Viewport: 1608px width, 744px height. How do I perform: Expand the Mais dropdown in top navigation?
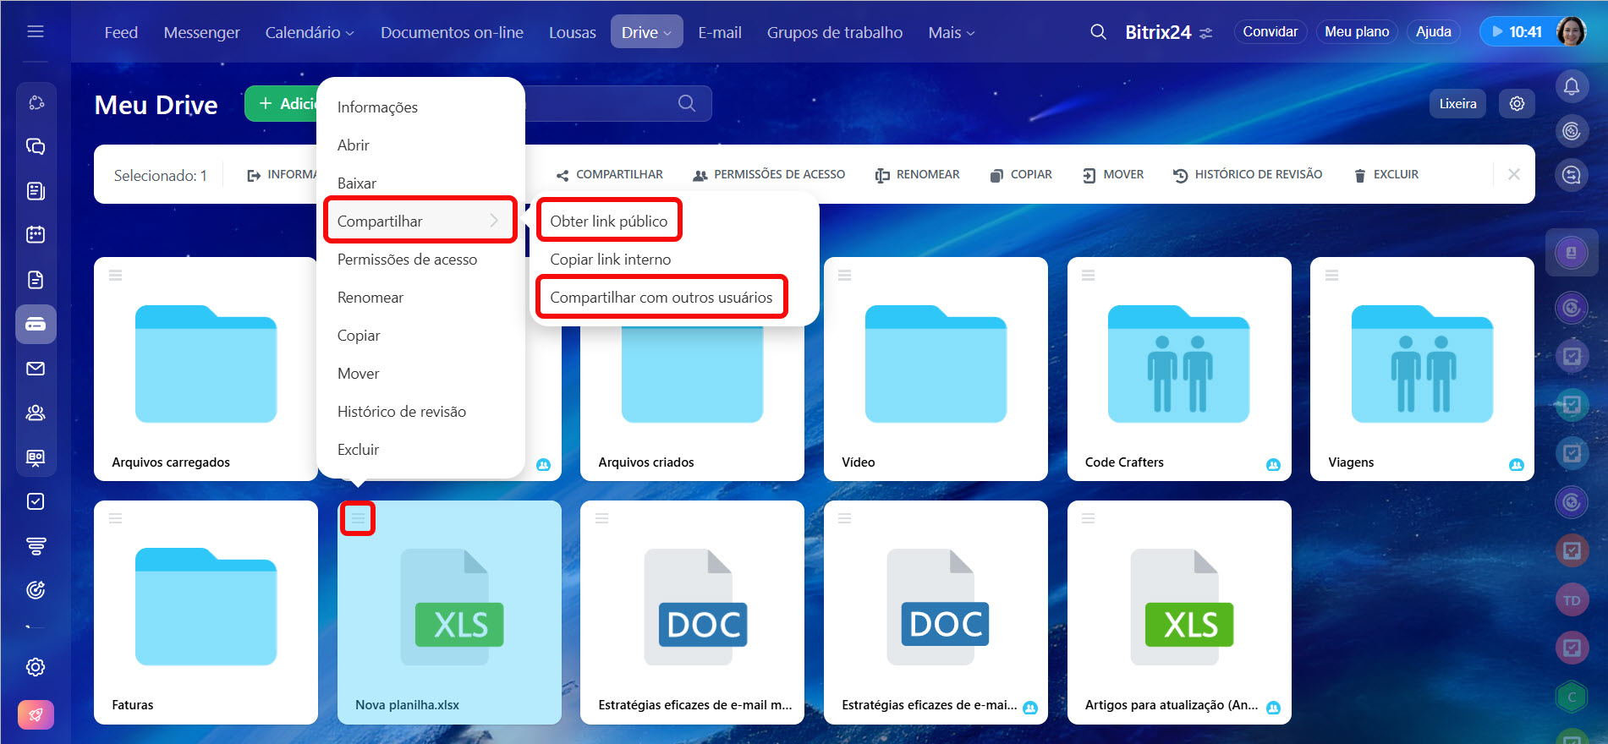pos(951,32)
